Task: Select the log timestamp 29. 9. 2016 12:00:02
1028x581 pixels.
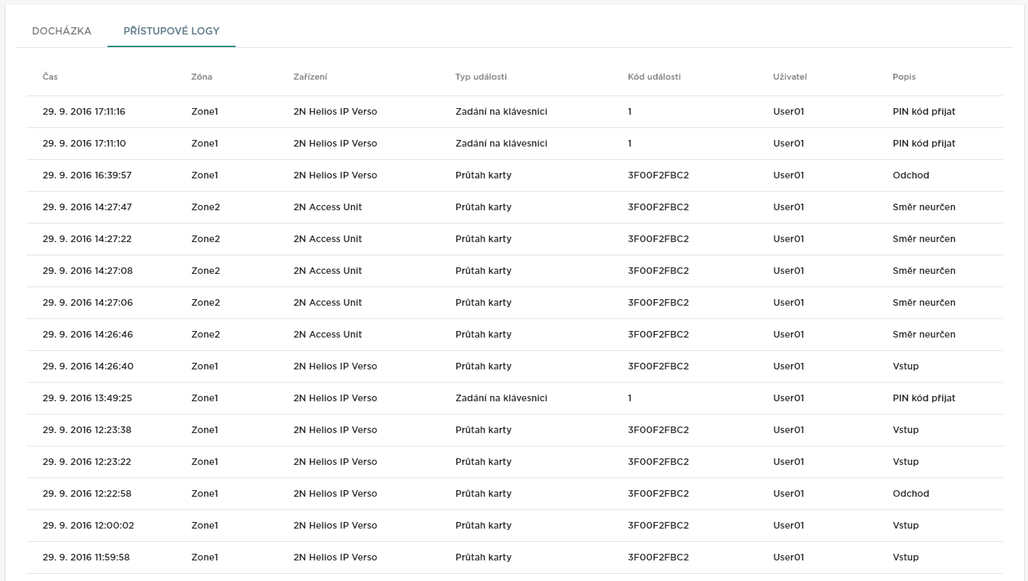Action: (x=88, y=525)
